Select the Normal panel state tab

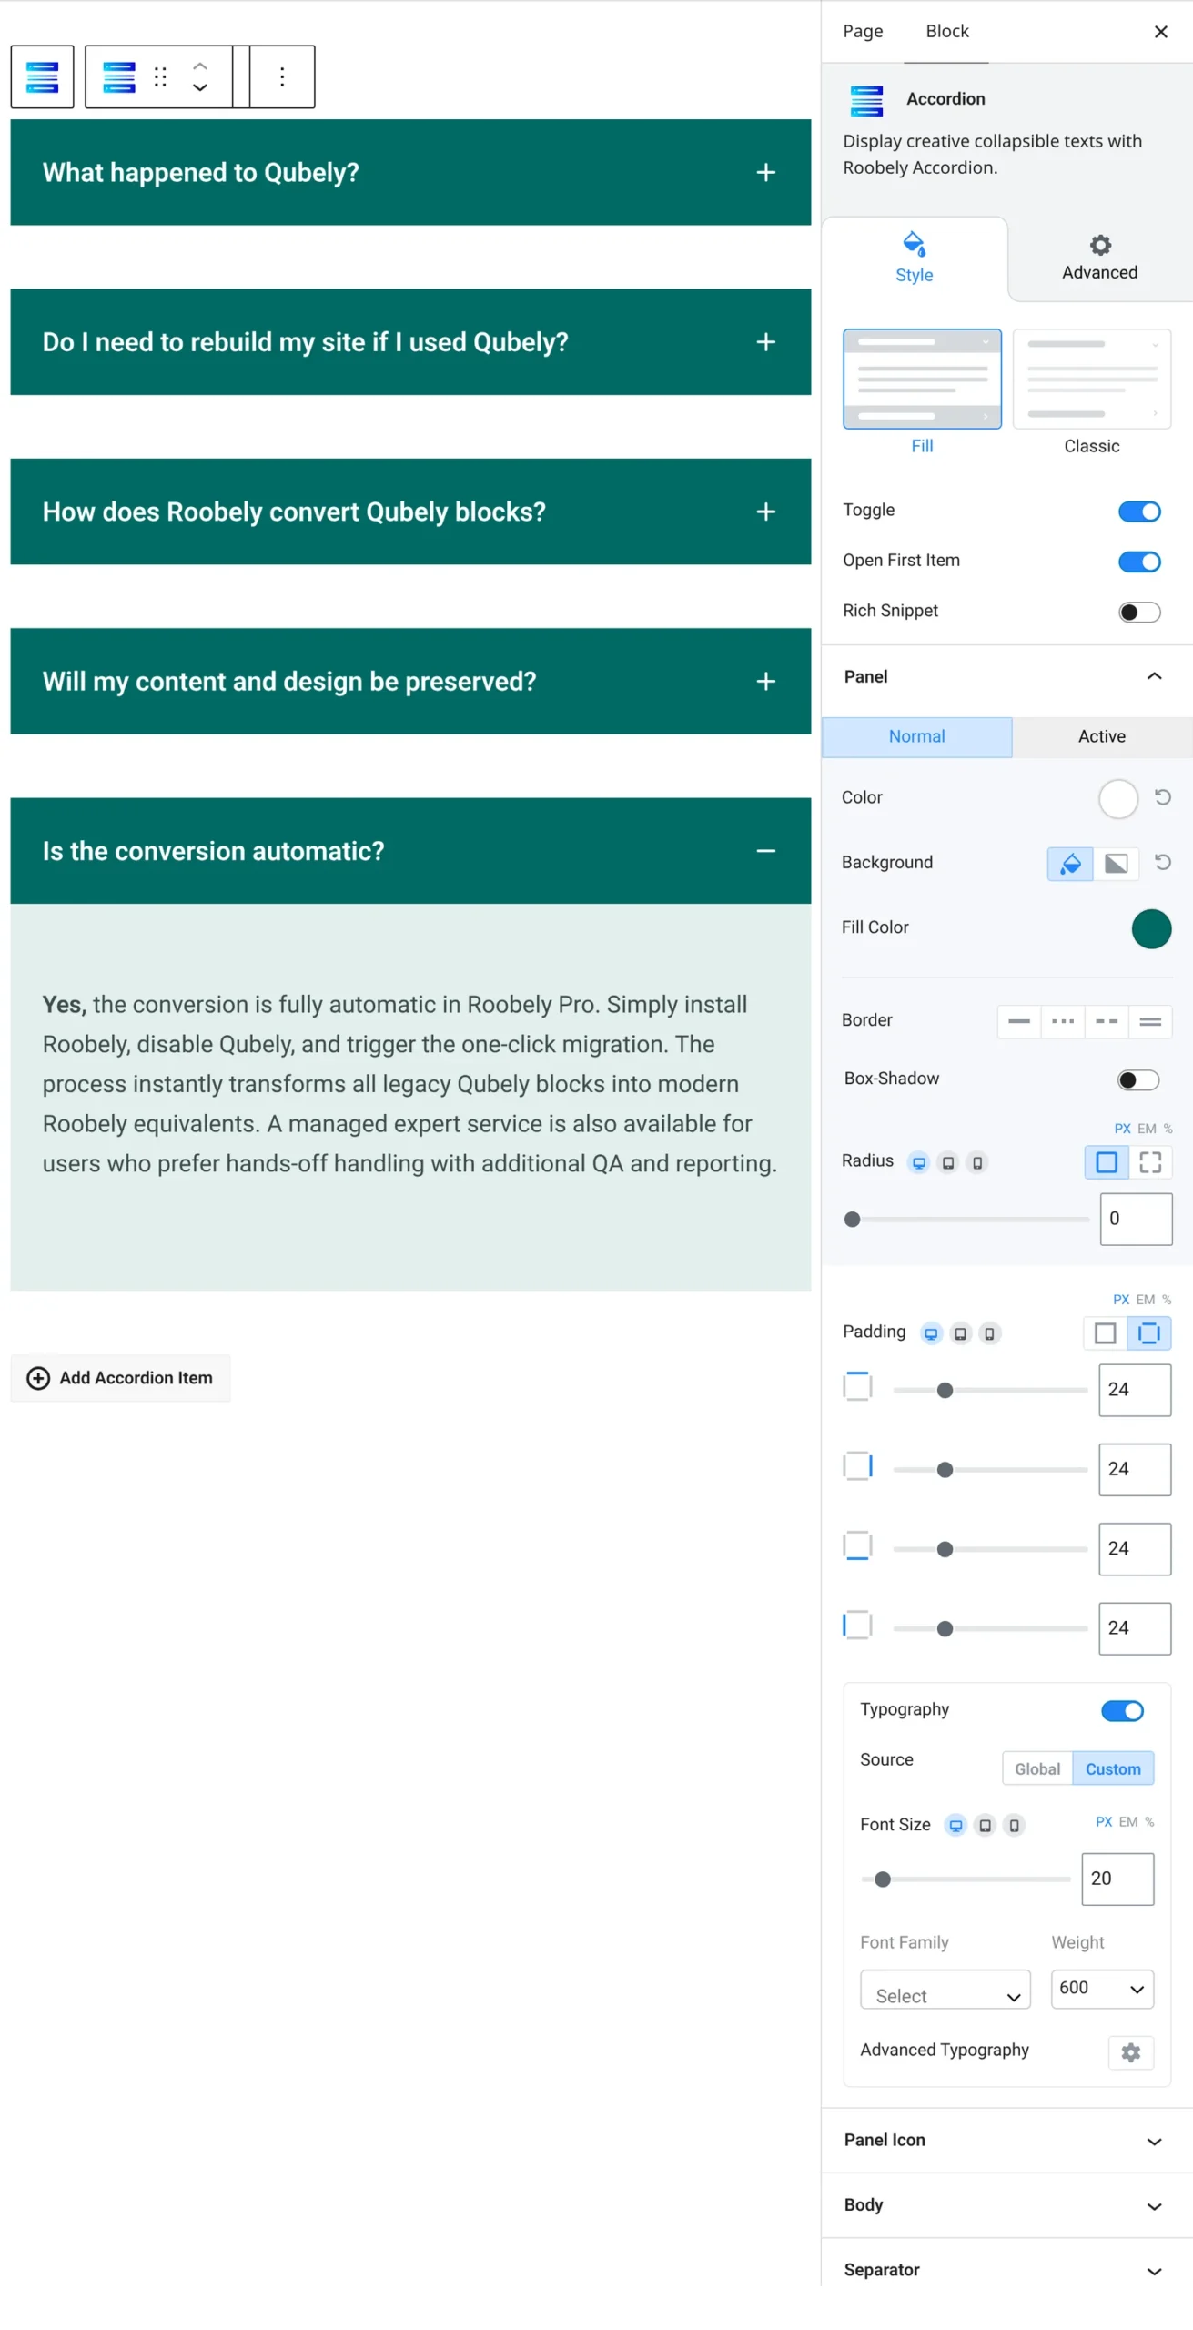coord(916,736)
